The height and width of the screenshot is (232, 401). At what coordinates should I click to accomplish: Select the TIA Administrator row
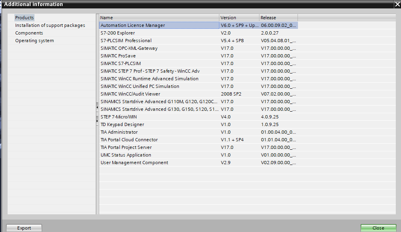point(198,132)
